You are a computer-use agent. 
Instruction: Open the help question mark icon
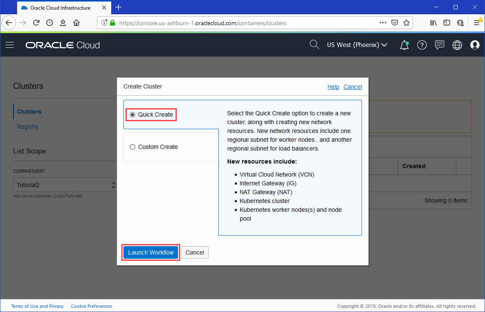pyautogui.click(x=422, y=45)
